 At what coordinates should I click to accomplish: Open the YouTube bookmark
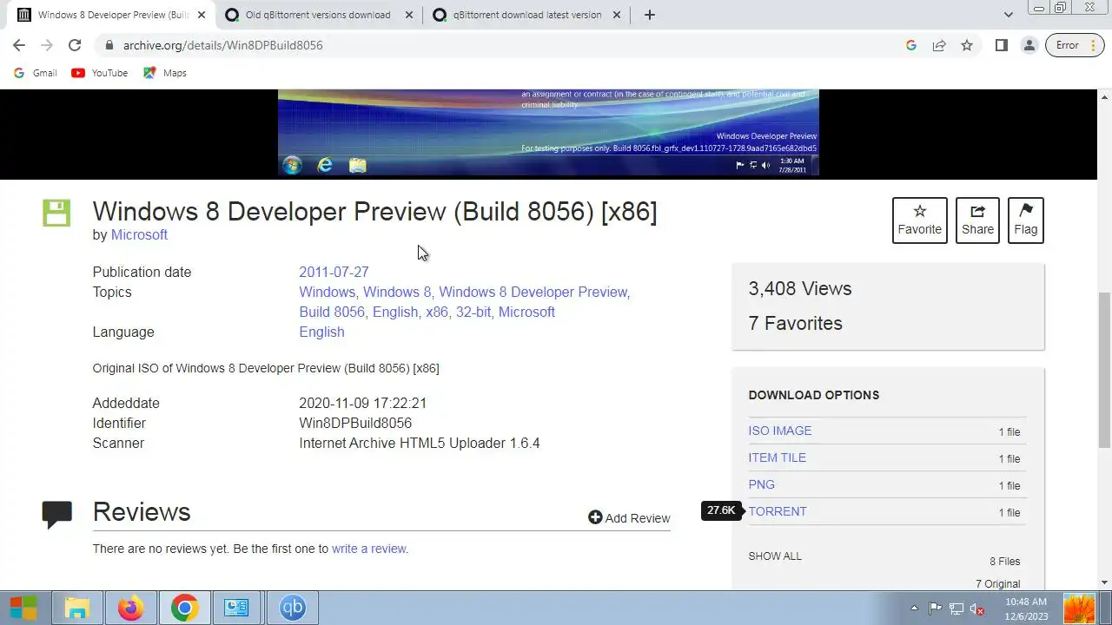click(100, 73)
